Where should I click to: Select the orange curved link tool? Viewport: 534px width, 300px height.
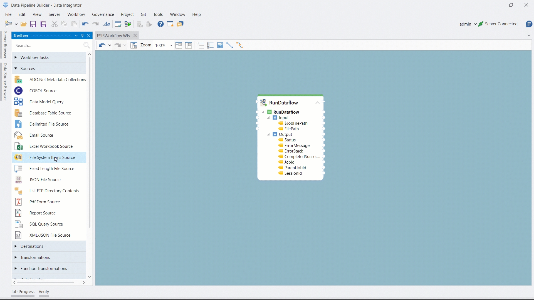(x=240, y=45)
